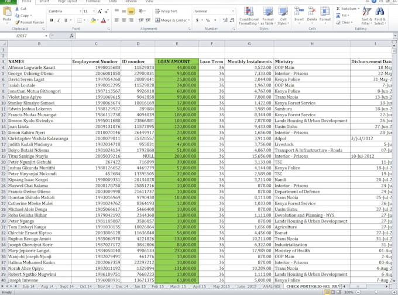Click the zoom in plus button

pyautogui.click(x=394, y=292)
